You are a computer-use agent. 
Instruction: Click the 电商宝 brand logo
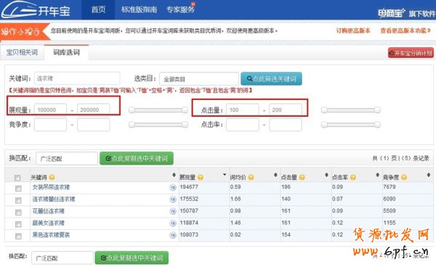coord(392,13)
